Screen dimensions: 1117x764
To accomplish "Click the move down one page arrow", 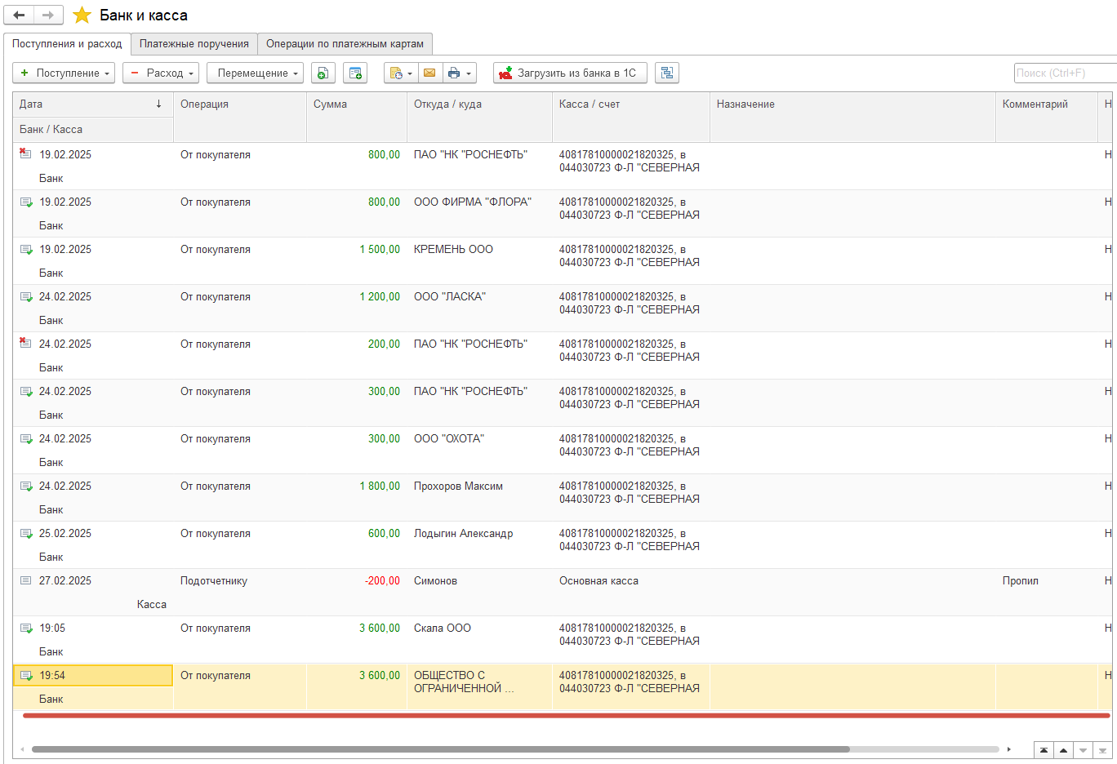I will (x=1083, y=750).
